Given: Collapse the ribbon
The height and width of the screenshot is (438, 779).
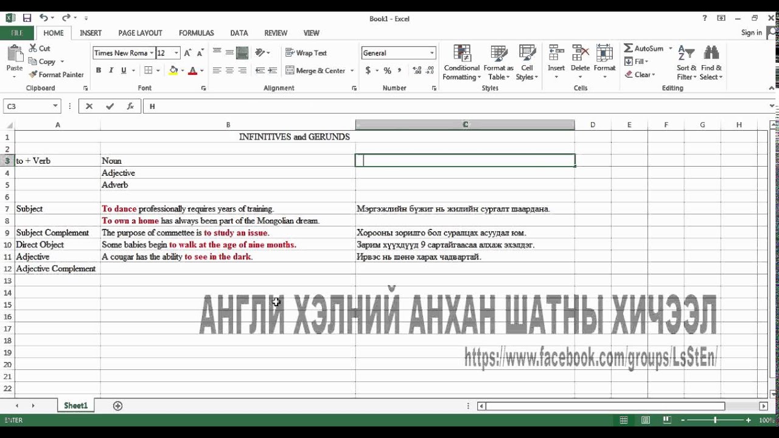Looking at the screenshot, I should pos(772,89).
